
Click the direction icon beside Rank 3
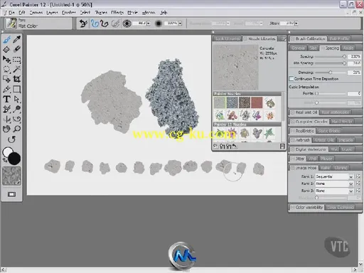click(x=358, y=191)
